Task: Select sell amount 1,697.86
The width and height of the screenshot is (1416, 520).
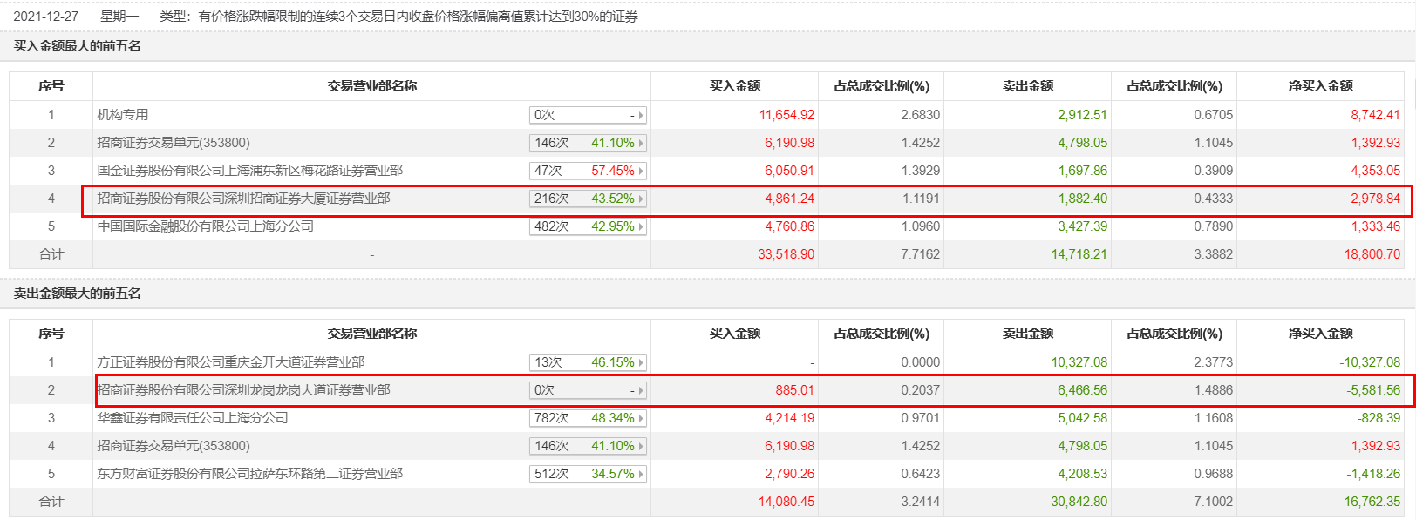Action: (1083, 171)
